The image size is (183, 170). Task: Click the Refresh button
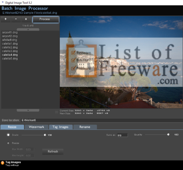(53, 152)
